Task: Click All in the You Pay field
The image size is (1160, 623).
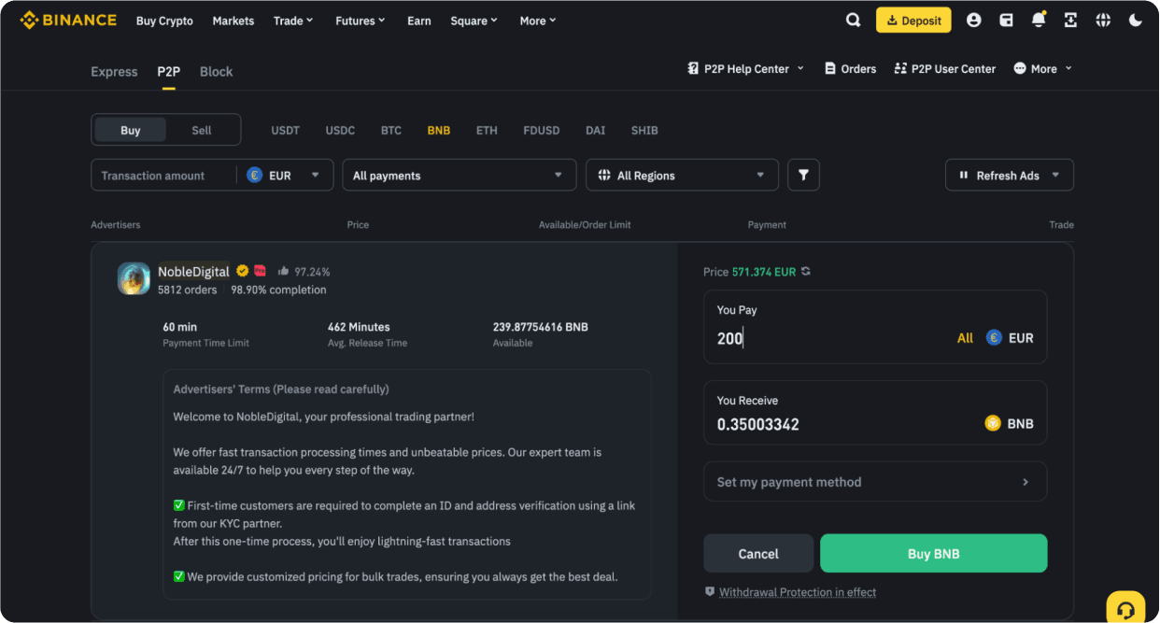Action: [965, 338]
